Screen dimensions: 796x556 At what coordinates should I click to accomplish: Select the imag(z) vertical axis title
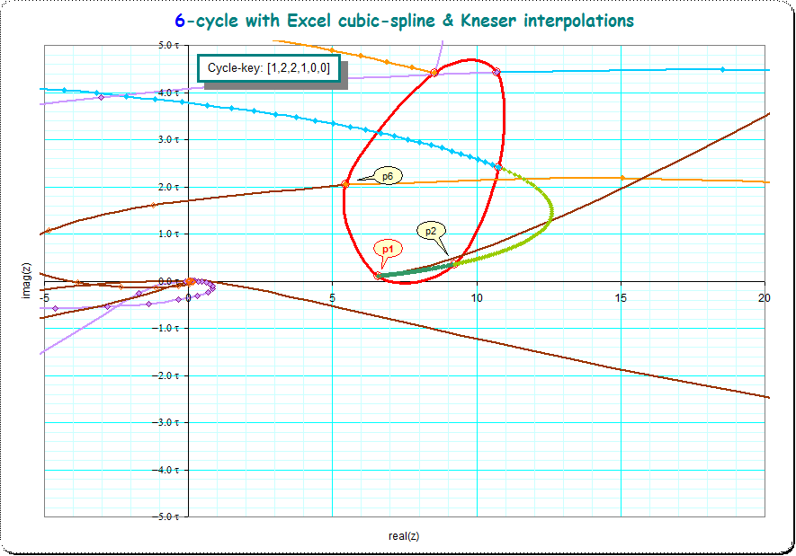tap(28, 280)
